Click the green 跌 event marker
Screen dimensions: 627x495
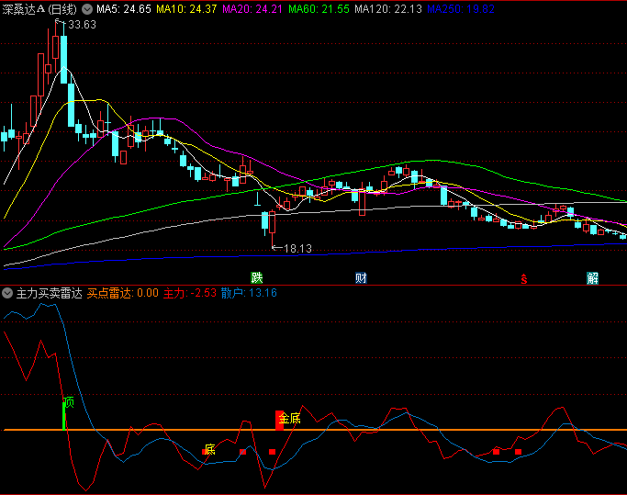coord(257,277)
